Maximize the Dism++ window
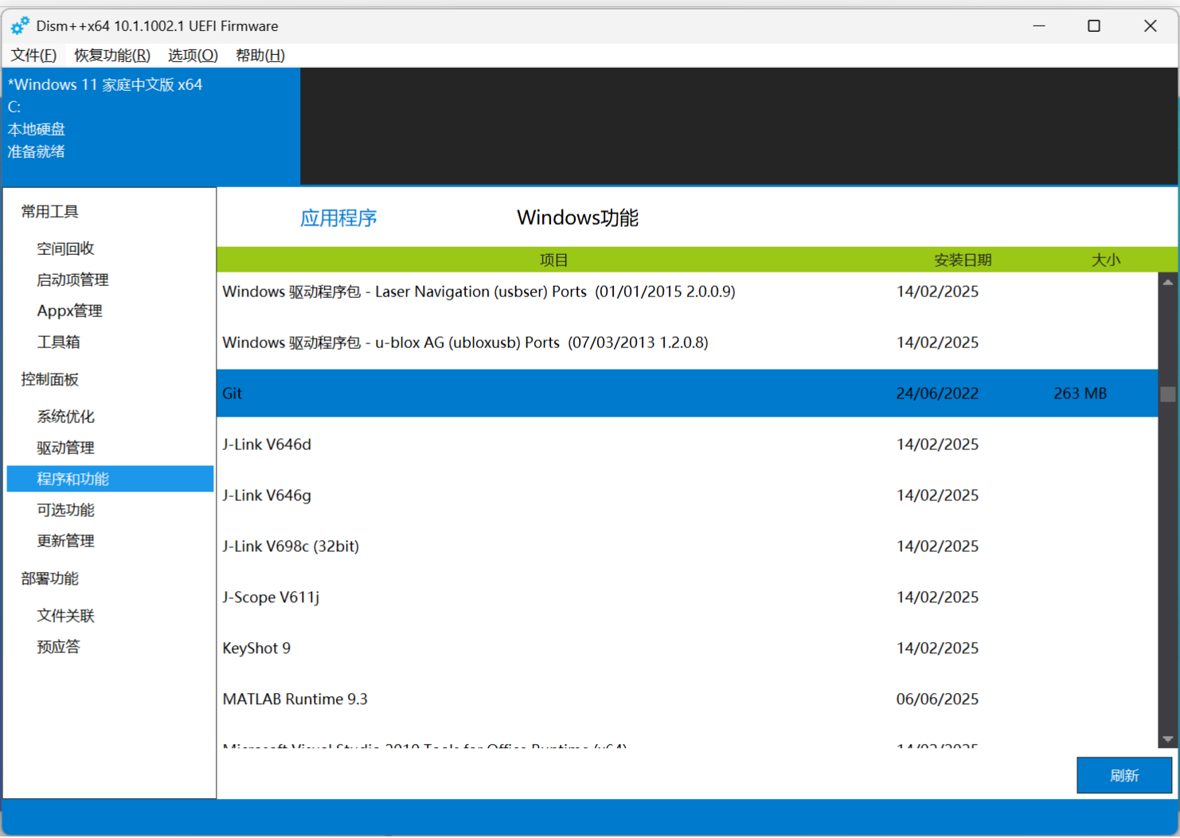Image resolution: width=1180 pixels, height=838 pixels. coord(1094,25)
